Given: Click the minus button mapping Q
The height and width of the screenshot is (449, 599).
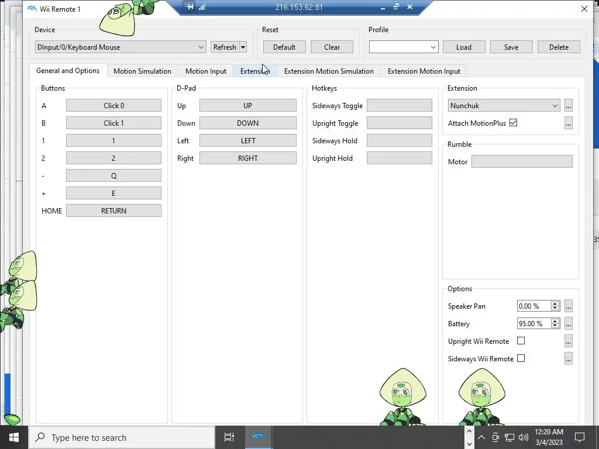Looking at the screenshot, I should tap(113, 176).
